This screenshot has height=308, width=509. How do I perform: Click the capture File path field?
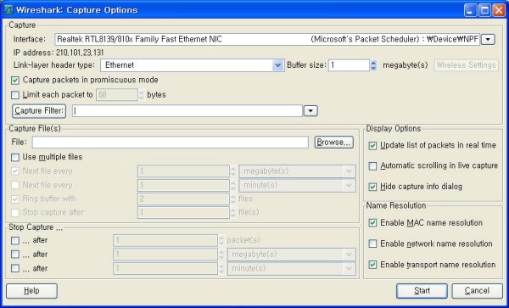click(x=171, y=143)
